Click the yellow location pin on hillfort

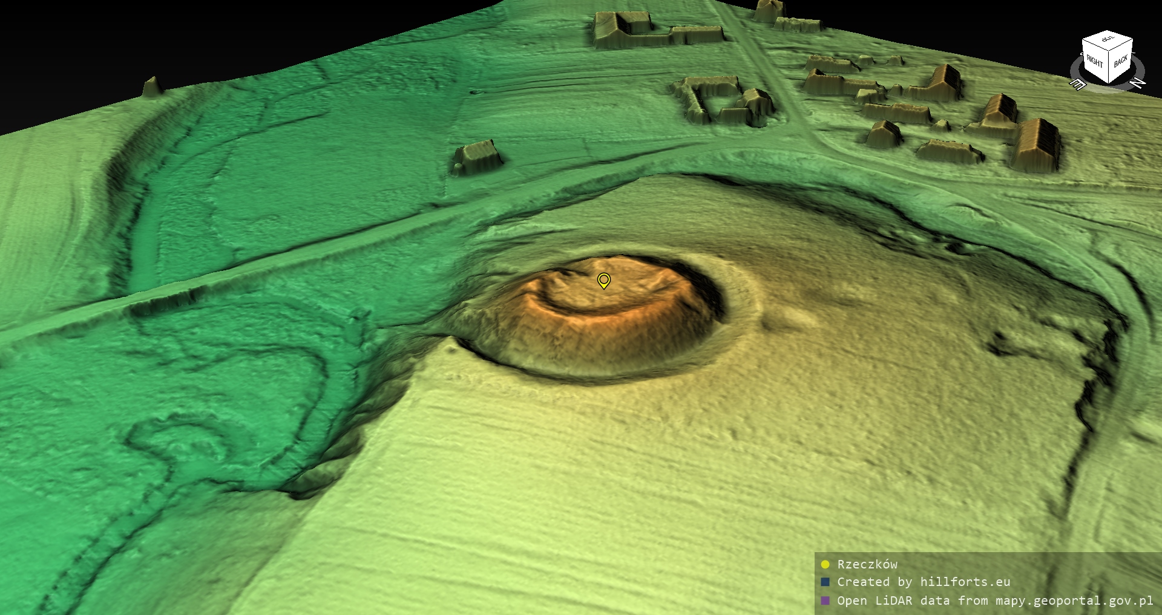pyautogui.click(x=603, y=280)
